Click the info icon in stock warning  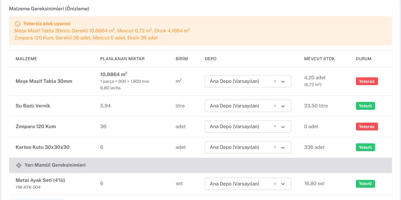click(x=18, y=24)
